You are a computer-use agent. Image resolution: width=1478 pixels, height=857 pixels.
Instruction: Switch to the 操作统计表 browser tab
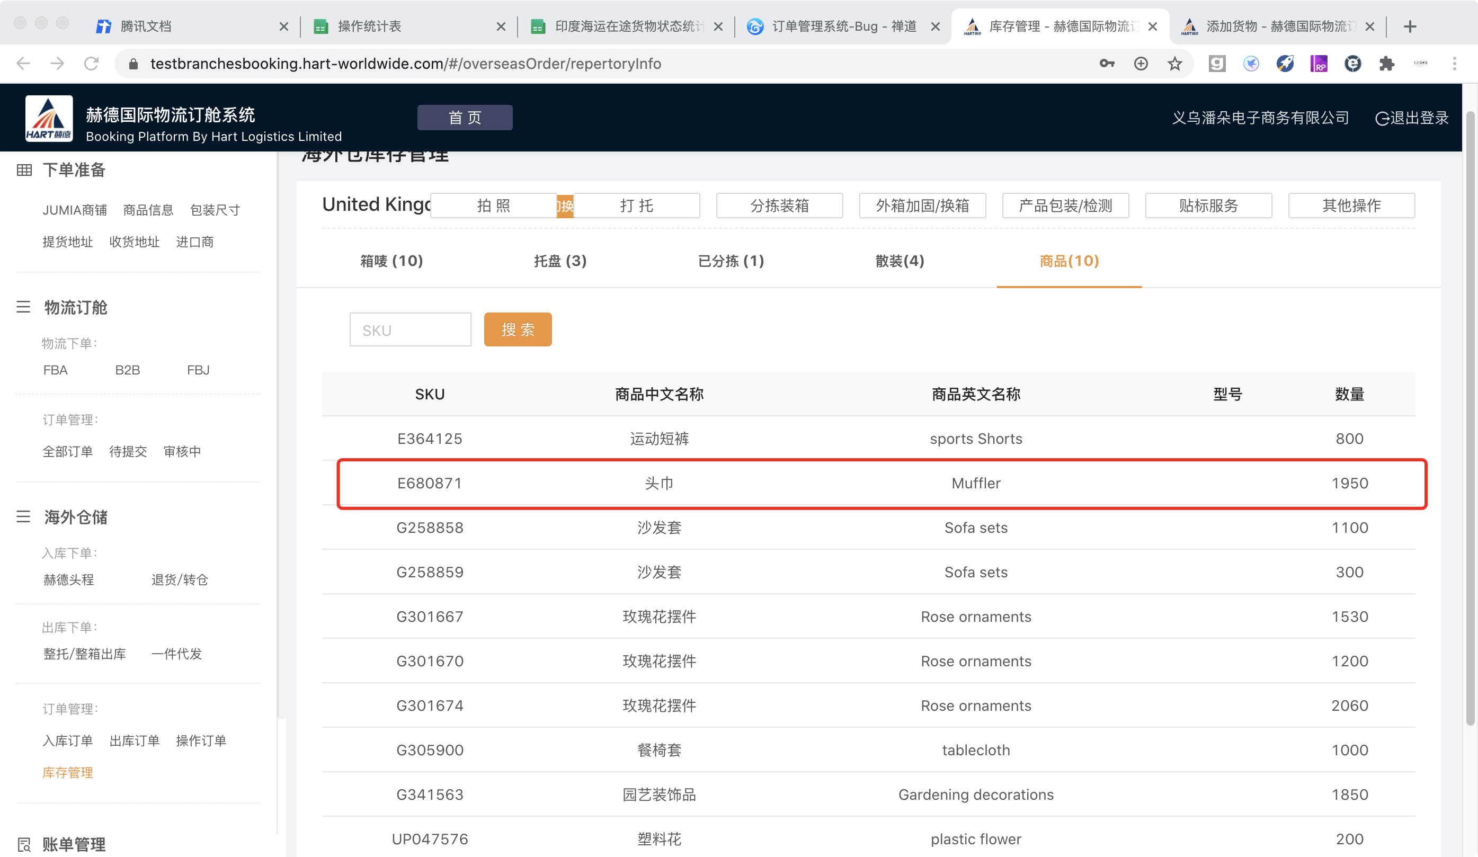(x=409, y=26)
